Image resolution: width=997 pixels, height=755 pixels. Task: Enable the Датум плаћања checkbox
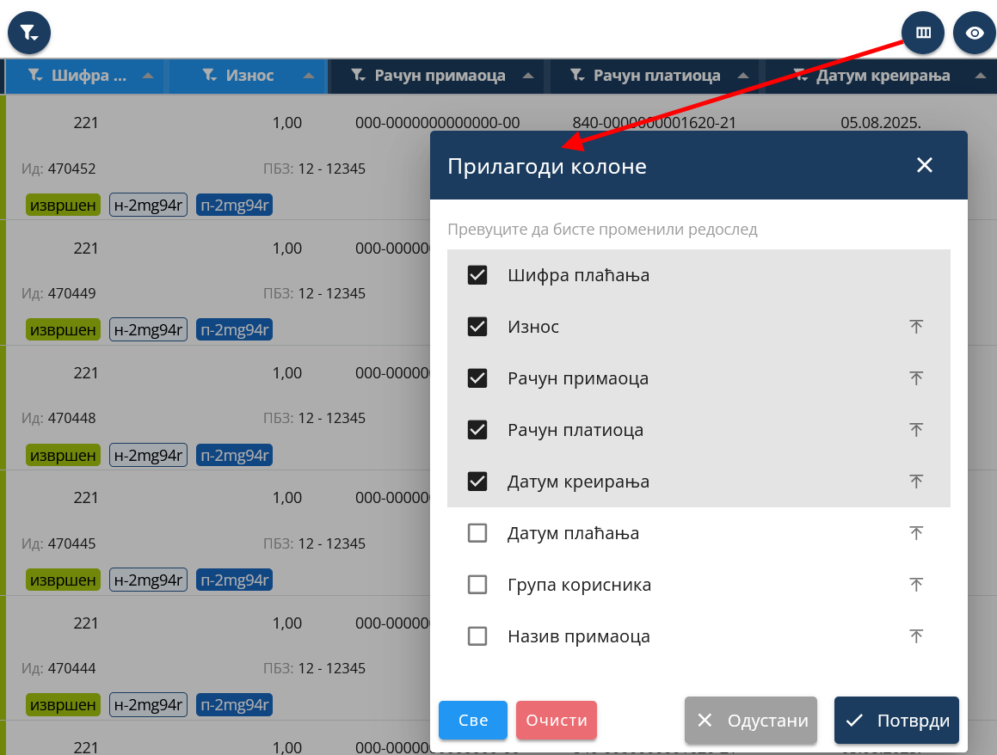tap(477, 533)
